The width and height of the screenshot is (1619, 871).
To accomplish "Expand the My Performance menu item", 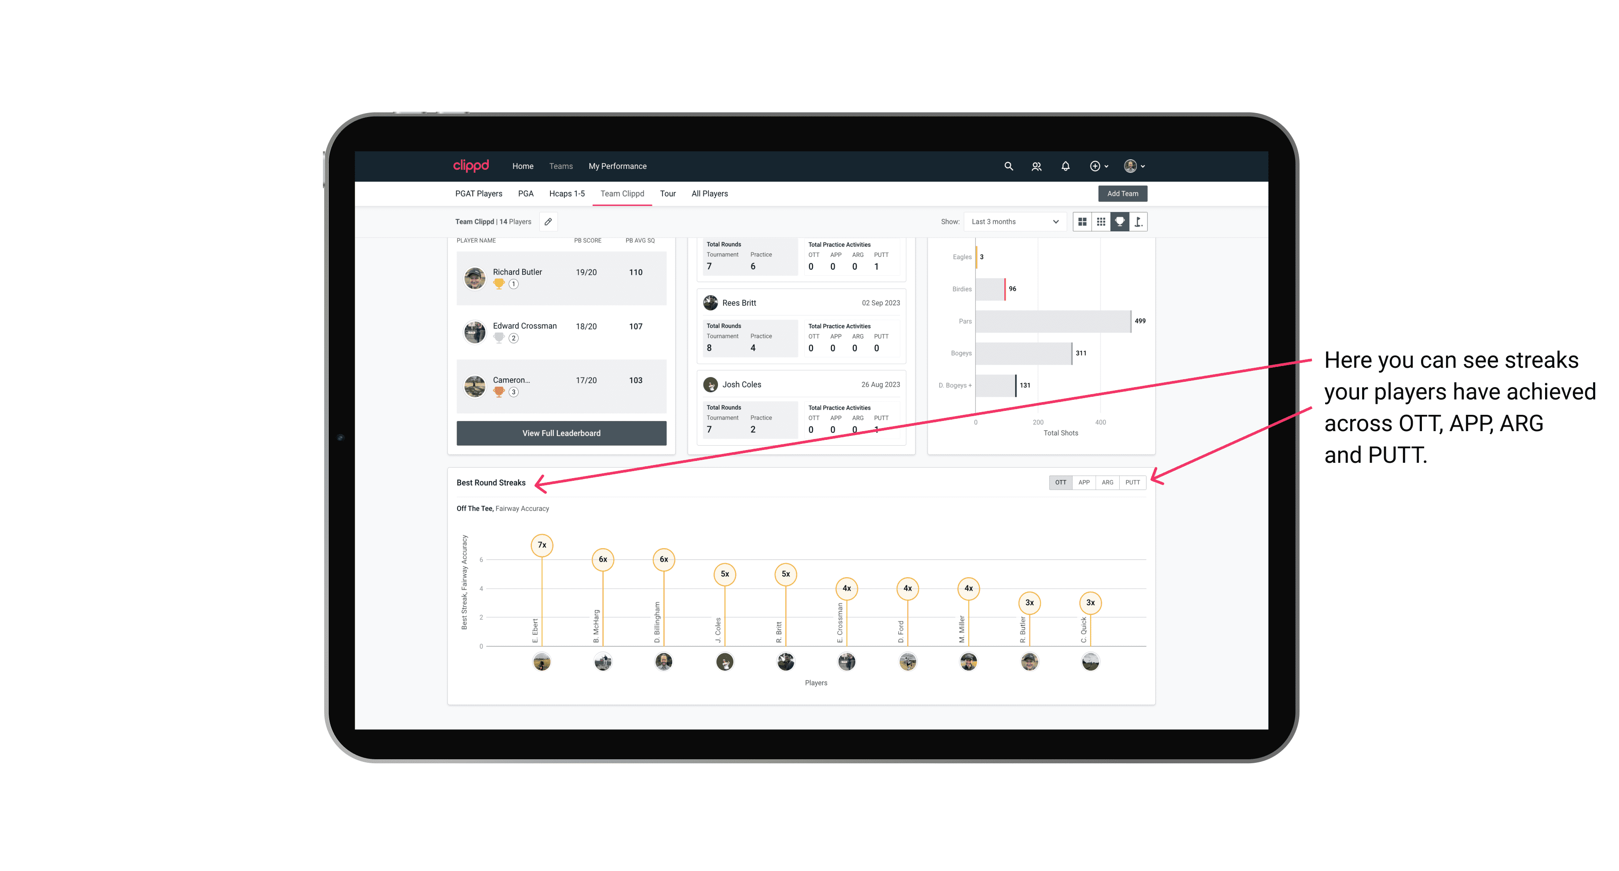I will tap(618, 166).
